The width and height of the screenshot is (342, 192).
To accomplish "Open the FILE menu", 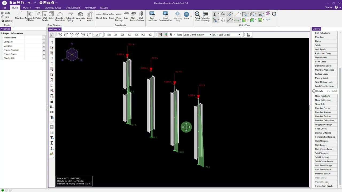I will pyautogui.click(x=4, y=8).
